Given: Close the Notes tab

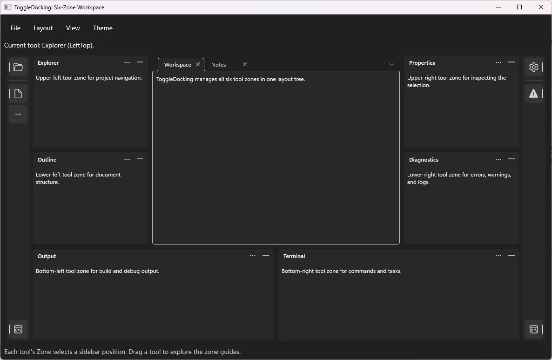Looking at the screenshot, I should pos(245,64).
